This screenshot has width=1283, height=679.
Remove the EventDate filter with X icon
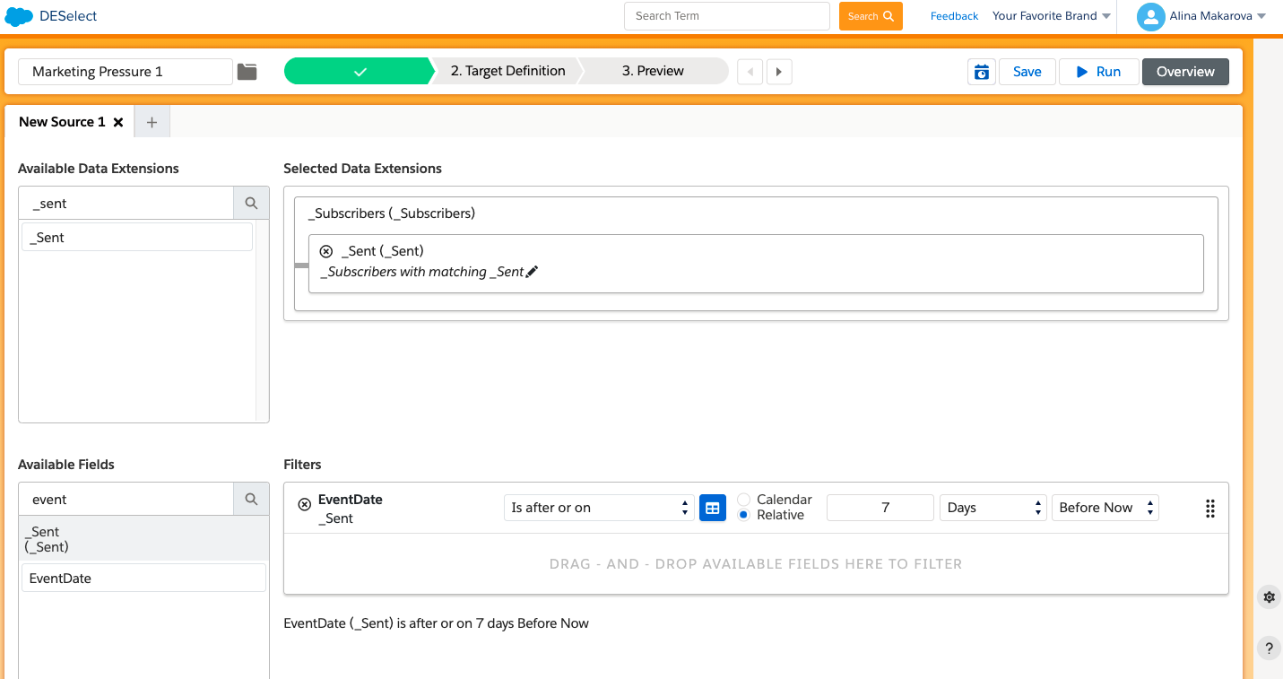point(304,505)
